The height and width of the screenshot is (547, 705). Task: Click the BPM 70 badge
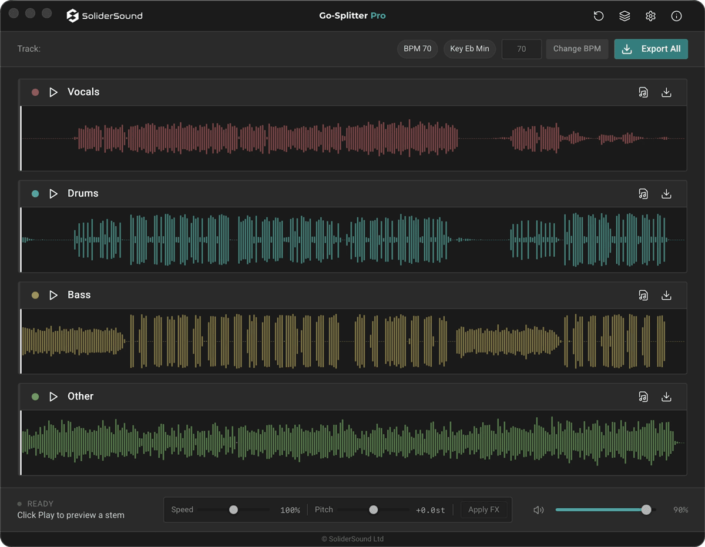pyautogui.click(x=418, y=49)
